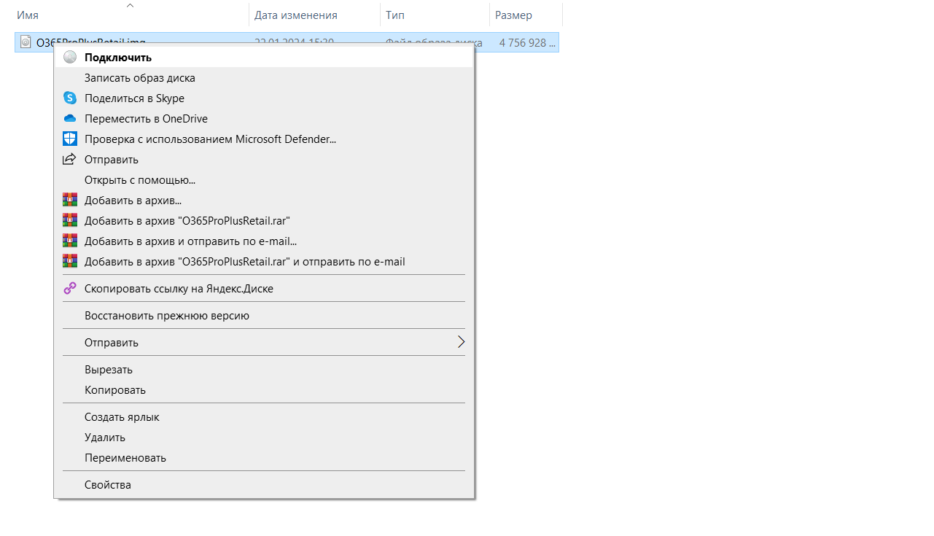Sort files by the Имя column header
Screen dimensions: 934x536
pyautogui.click(x=28, y=15)
